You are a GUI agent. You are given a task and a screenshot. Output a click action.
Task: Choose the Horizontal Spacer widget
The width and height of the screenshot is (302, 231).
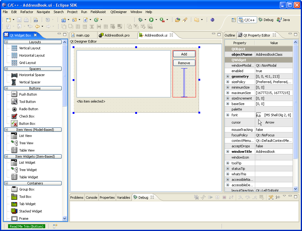point(32,75)
